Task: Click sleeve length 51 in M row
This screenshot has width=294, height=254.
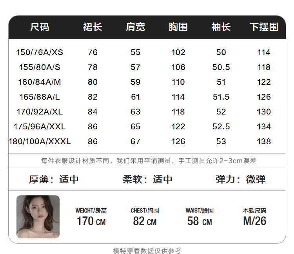Action: pyautogui.click(x=221, y=82)
